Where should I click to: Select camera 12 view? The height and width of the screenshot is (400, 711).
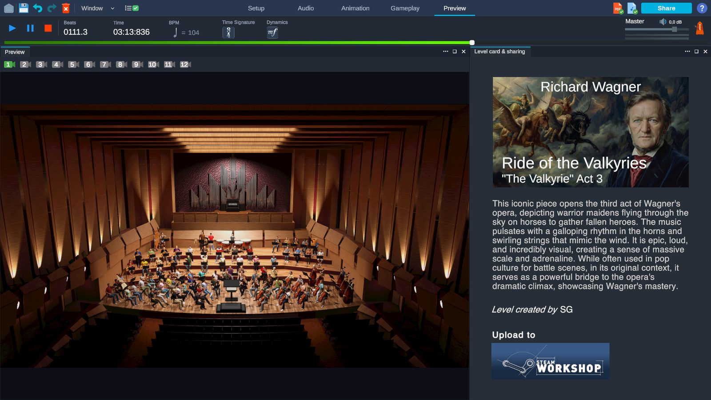pos(185,64)
